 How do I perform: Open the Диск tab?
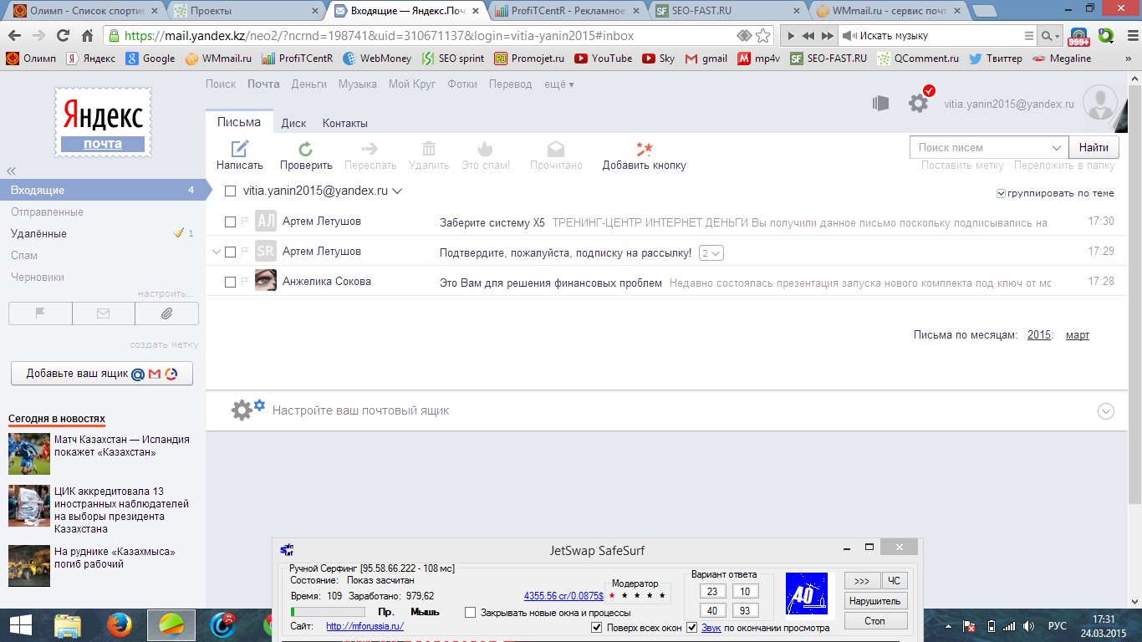(293, 123)
